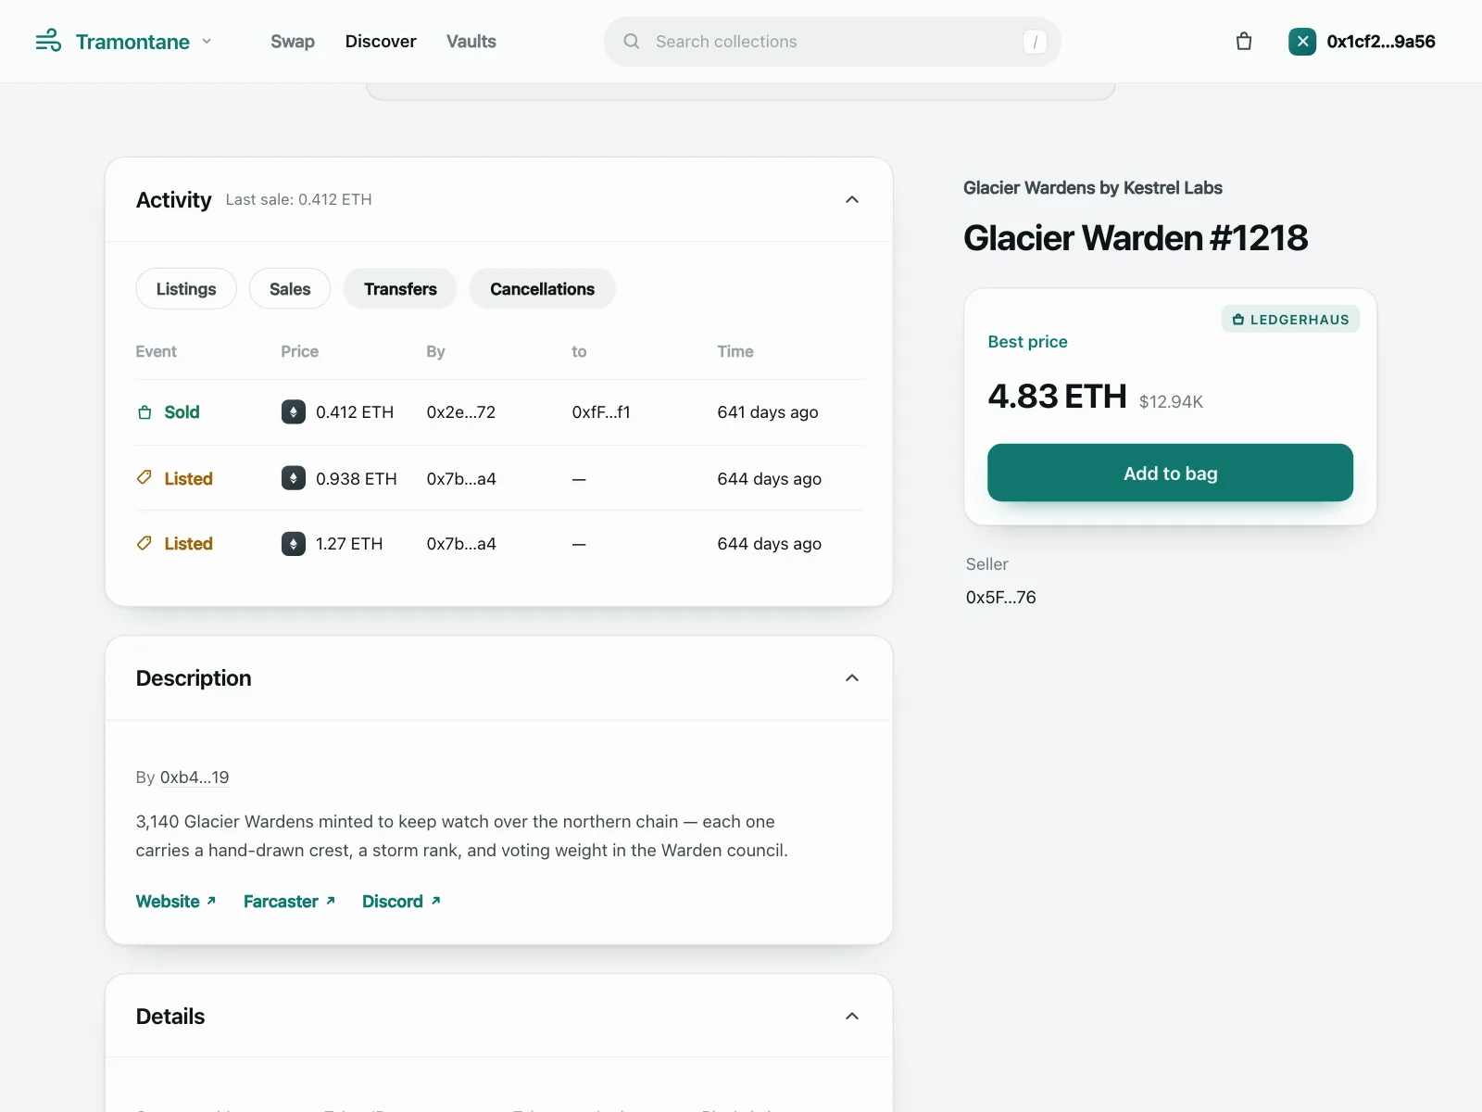The height and width of the screenshot is (1112, 1482).
Task: Open the shopping bag icon
Action: click(1244, 42)
